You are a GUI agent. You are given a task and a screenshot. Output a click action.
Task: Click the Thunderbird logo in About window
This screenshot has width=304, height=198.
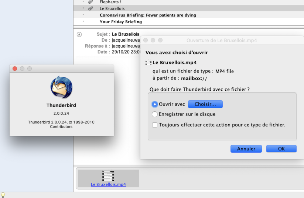pyautogui.click(x=61, y=87)
